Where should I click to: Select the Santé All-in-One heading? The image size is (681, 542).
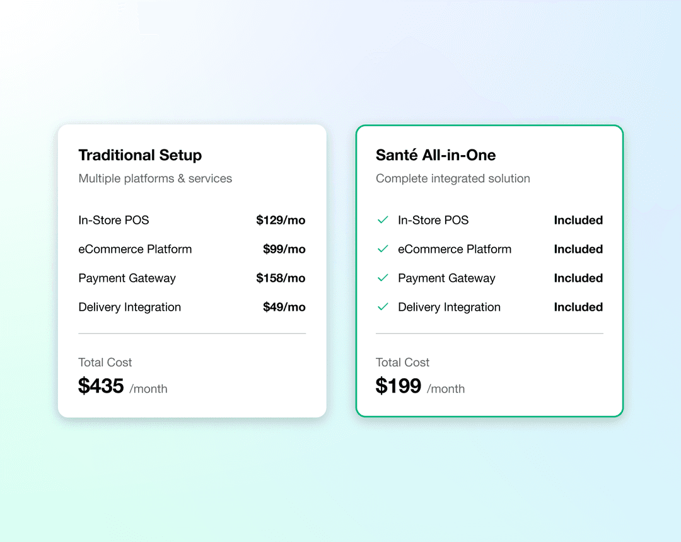coord(436,155)
